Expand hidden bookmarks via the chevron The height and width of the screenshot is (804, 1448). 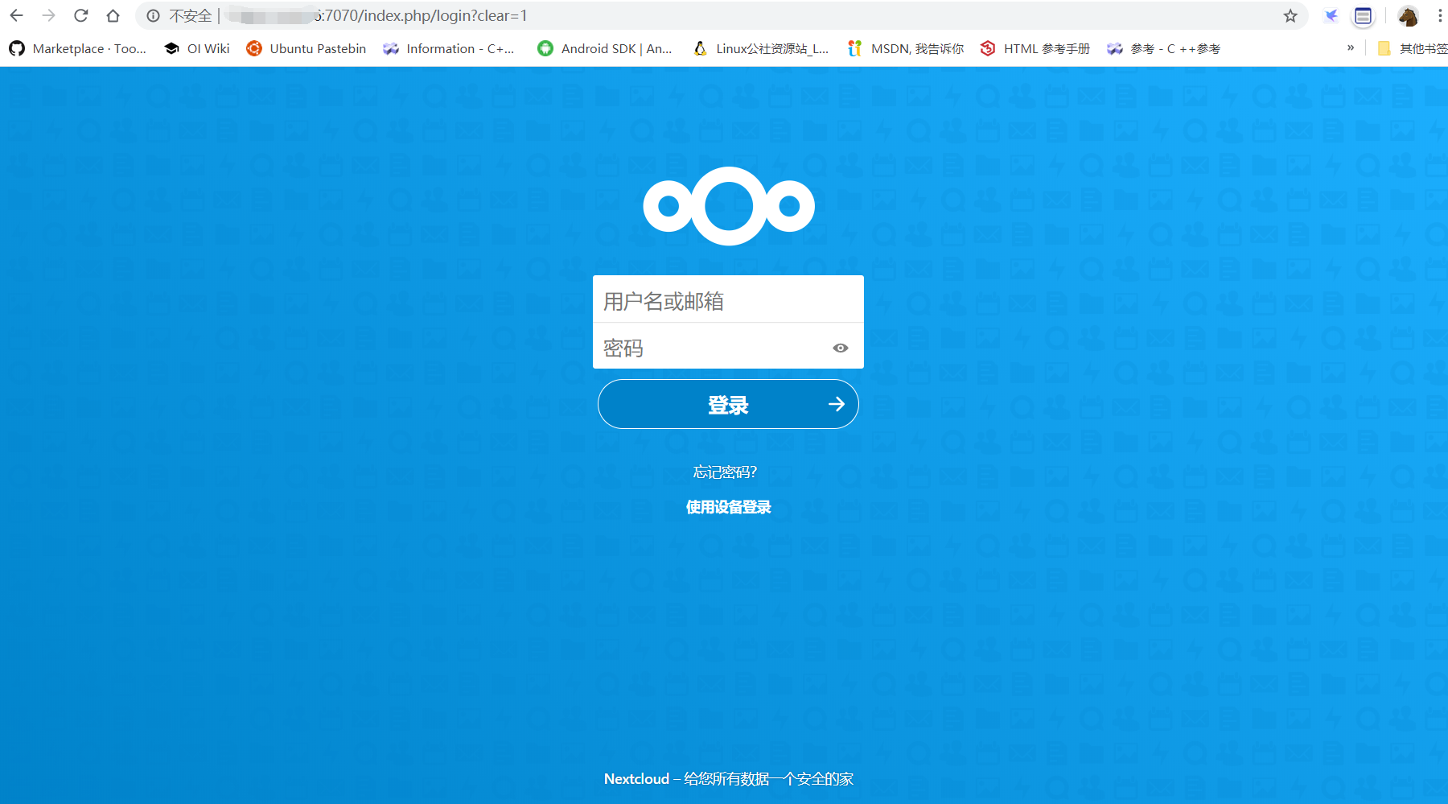tap(1350, 48)
